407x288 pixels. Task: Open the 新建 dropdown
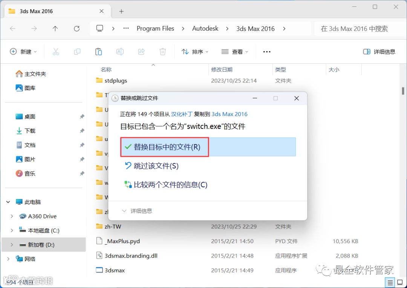click(x=23, y=52)
